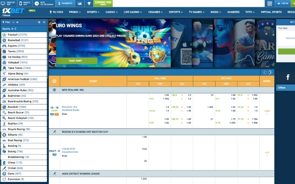Expand the TV Games dropdown menu
The image size is (295, 184).
pyautogui.click(x=197, y=12)
